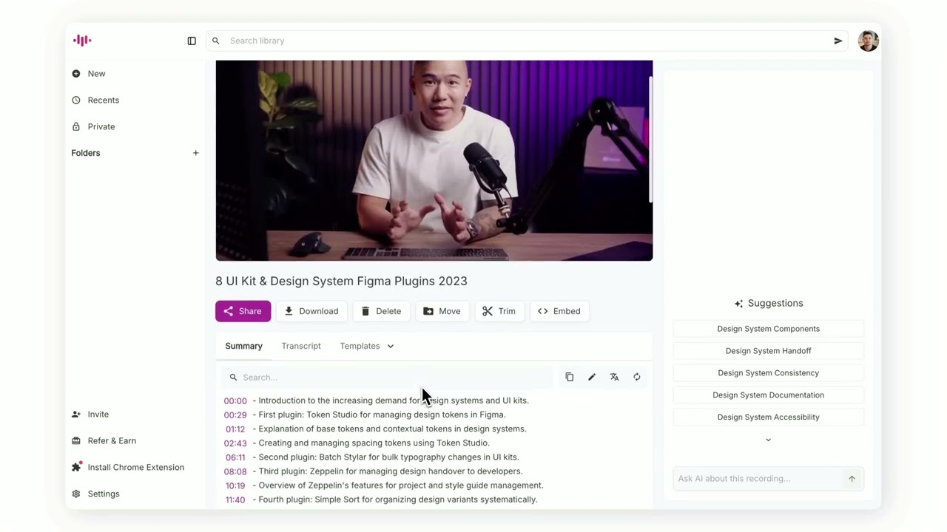Translate the summary via the translate icon

click(614, 377)
